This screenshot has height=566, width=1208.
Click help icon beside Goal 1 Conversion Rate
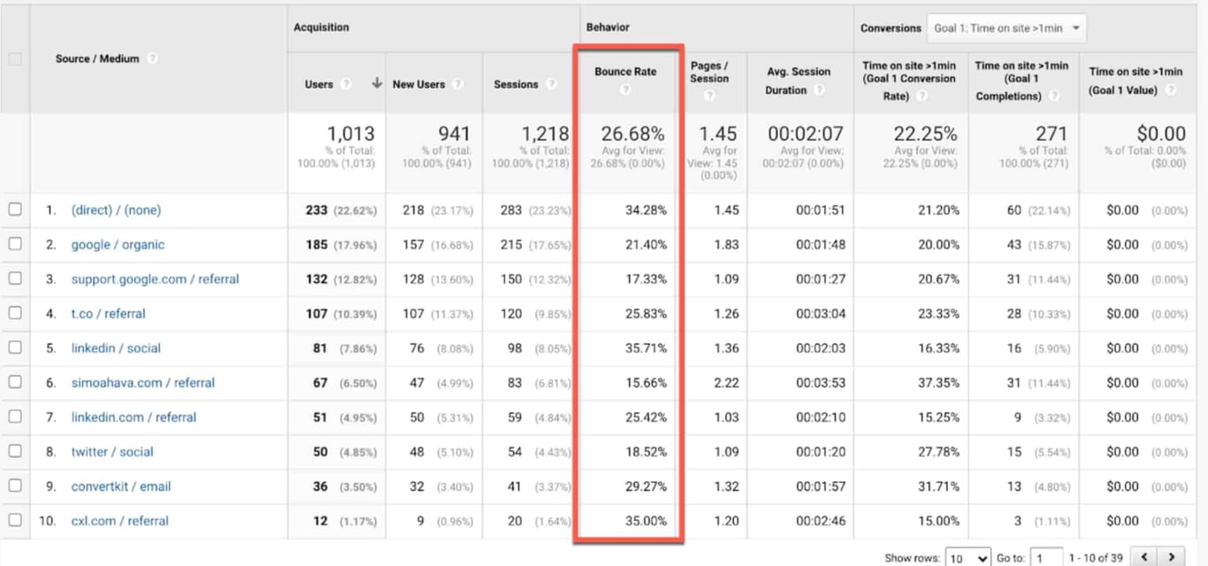(922, 96)
